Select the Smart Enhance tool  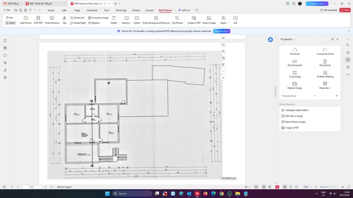pos(52,18)
